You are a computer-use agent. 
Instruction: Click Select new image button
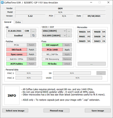pyautogui.click(x=15, y=111)
